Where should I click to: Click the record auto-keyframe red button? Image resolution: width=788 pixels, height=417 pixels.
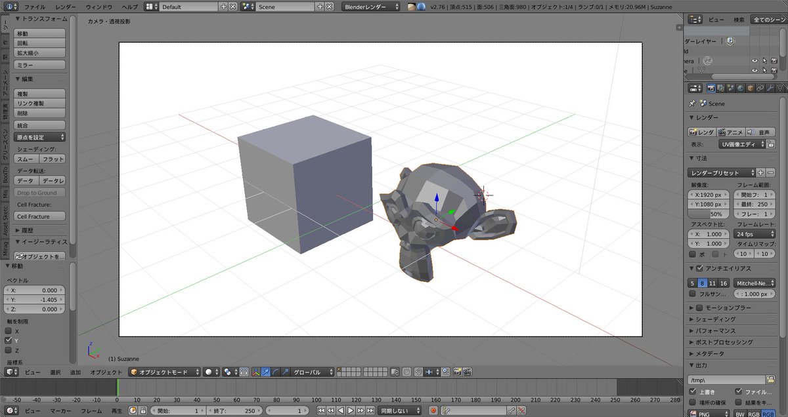[x=433, y=410]
